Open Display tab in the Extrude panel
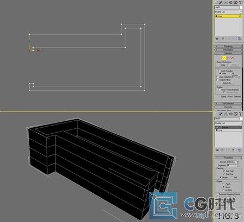The image size is (244, 222). point(235,114)
